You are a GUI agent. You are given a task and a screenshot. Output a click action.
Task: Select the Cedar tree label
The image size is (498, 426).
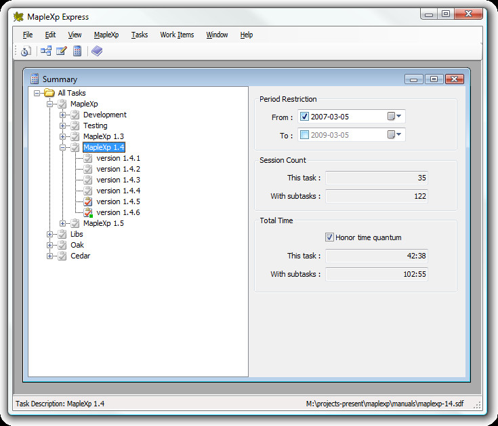pos(81,256)
